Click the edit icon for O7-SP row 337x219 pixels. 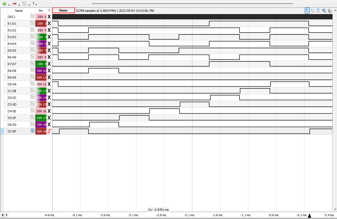pyautogui.click(x=33, y=131)
